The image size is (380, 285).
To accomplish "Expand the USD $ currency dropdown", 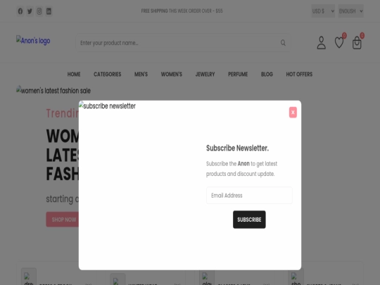I will point(323,11).
